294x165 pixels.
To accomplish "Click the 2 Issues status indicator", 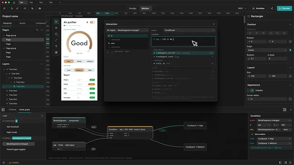I will (14, 162).
